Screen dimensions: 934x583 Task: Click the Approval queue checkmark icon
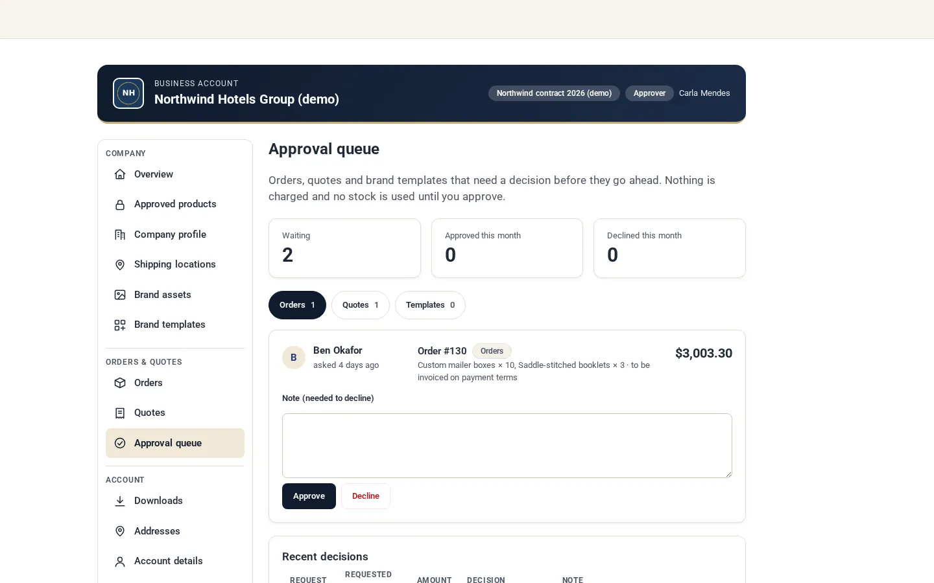pos(120,443)
